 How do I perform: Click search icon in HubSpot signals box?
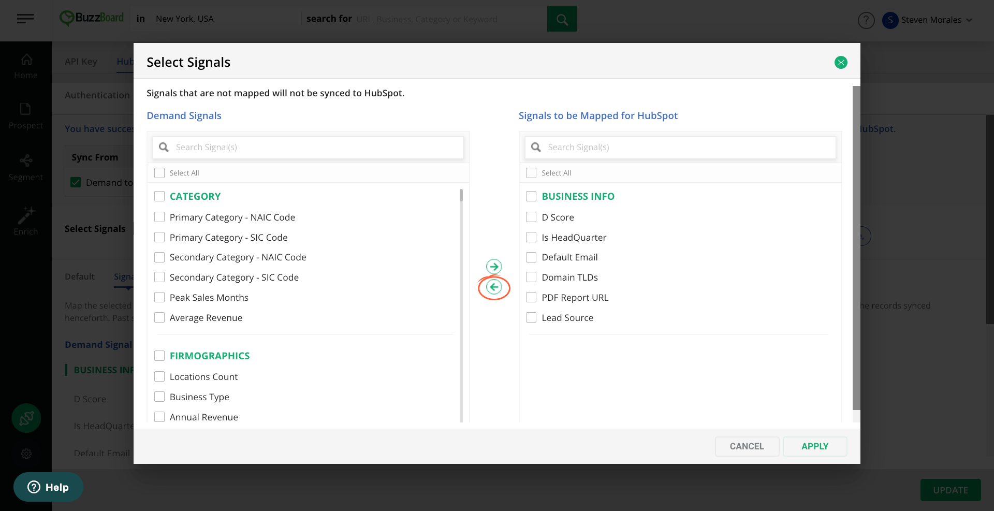[536, 147]
